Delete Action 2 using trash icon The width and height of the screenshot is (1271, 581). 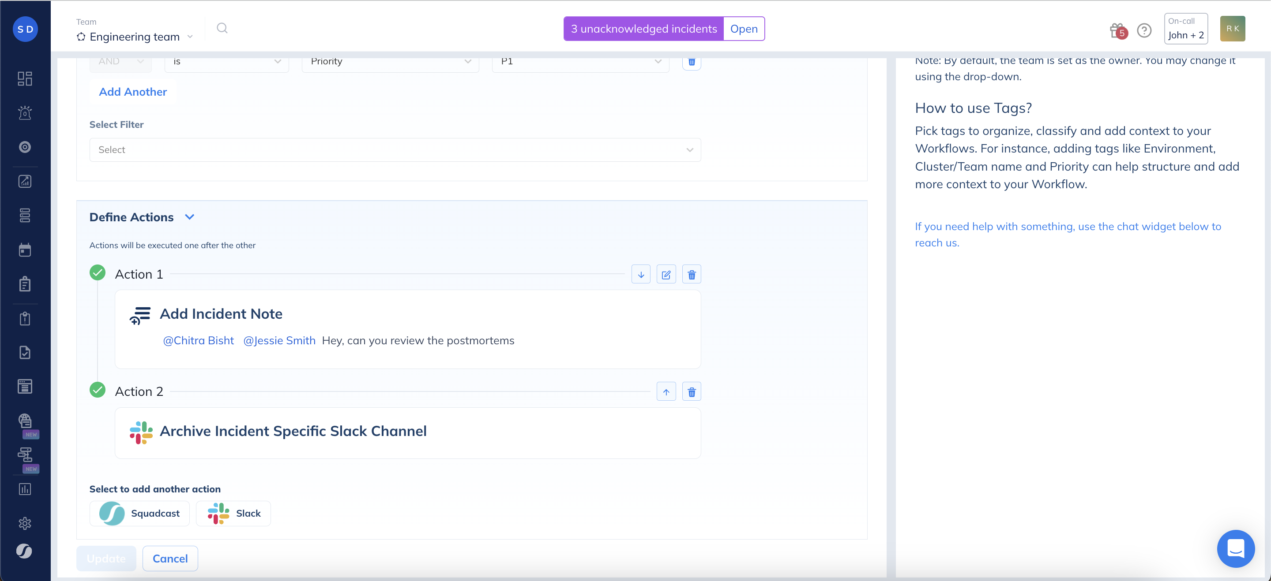pos(691,392)
